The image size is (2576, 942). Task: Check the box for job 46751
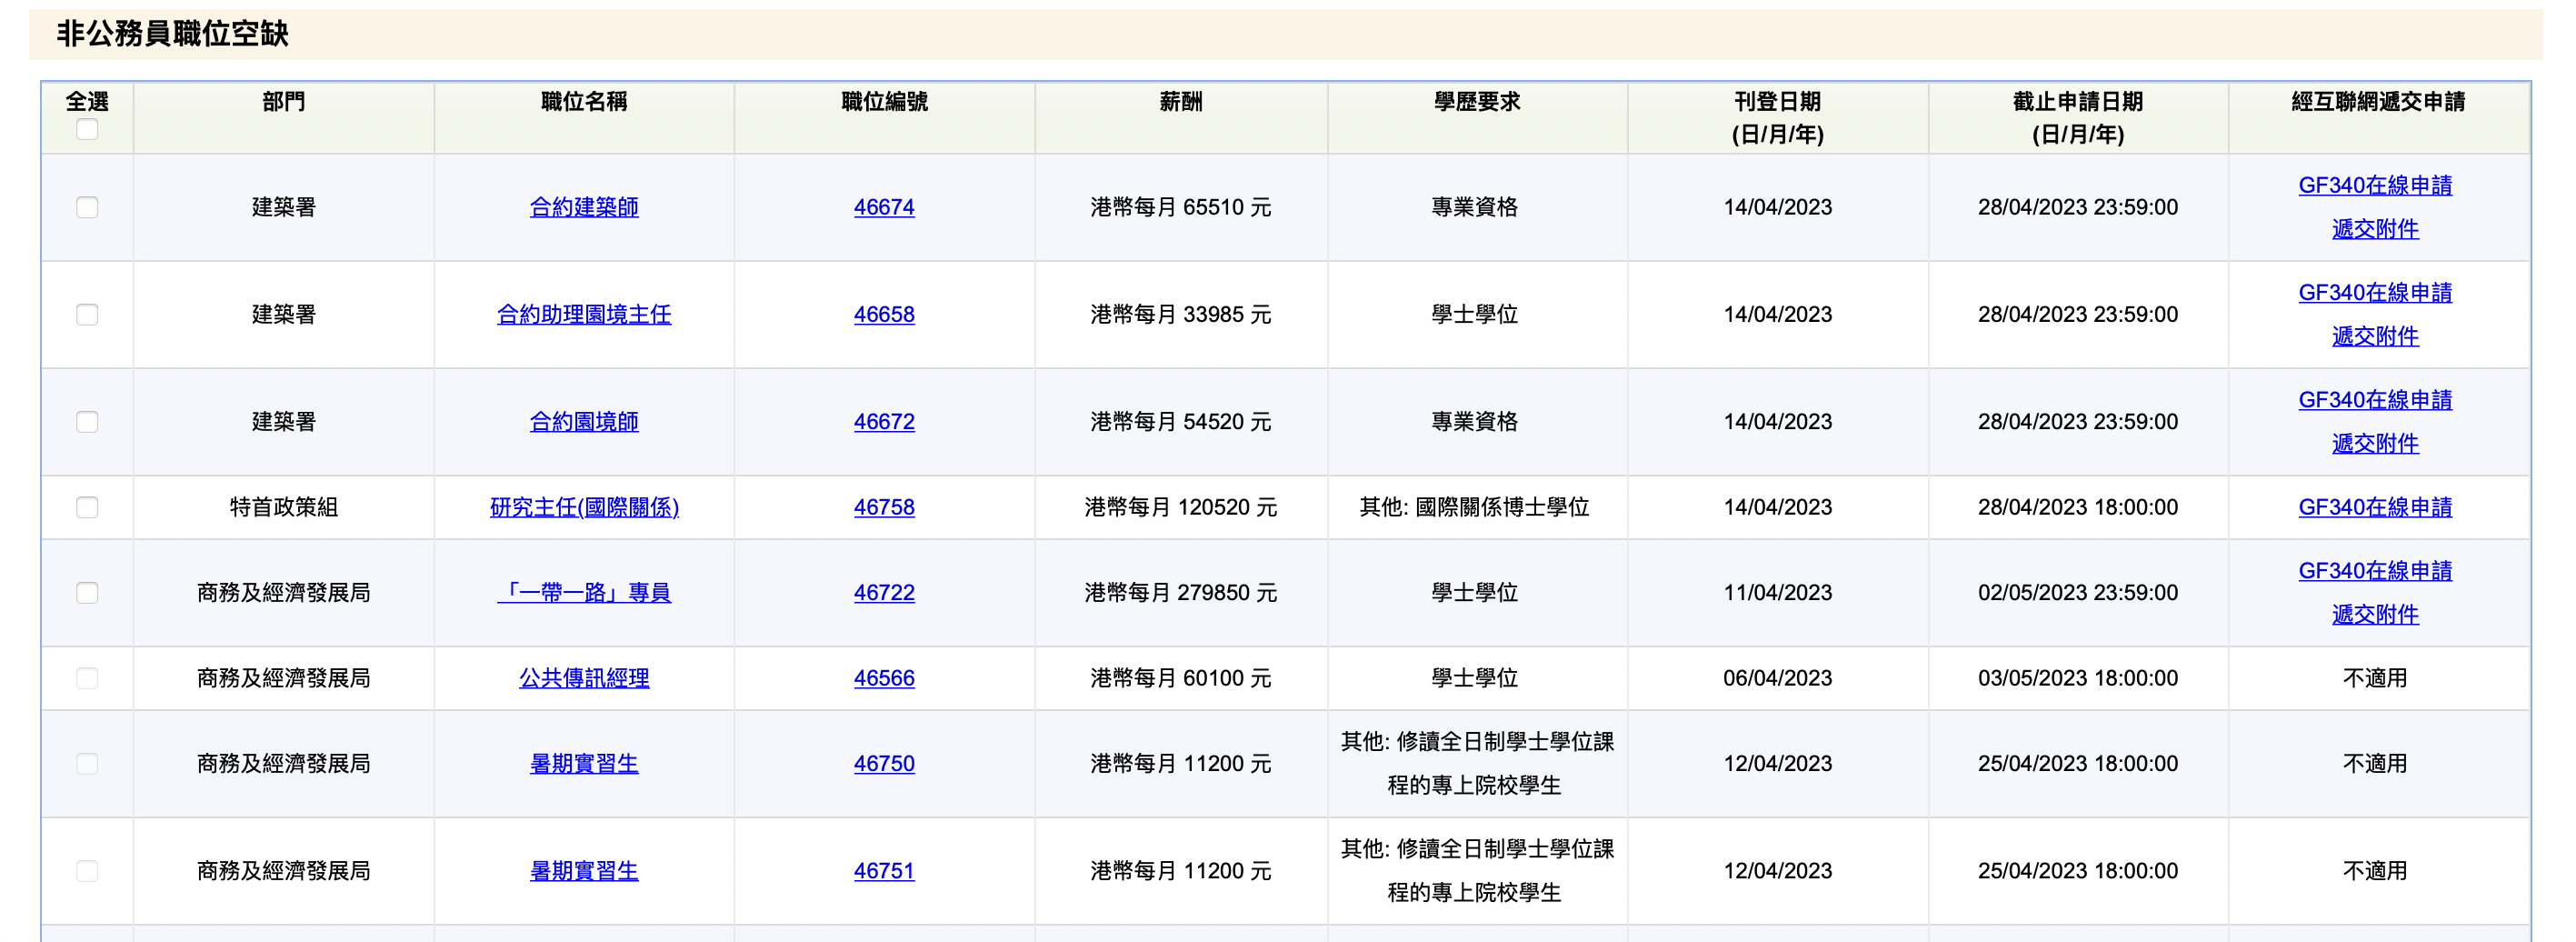pyautogui.click(x=87, y=870)
